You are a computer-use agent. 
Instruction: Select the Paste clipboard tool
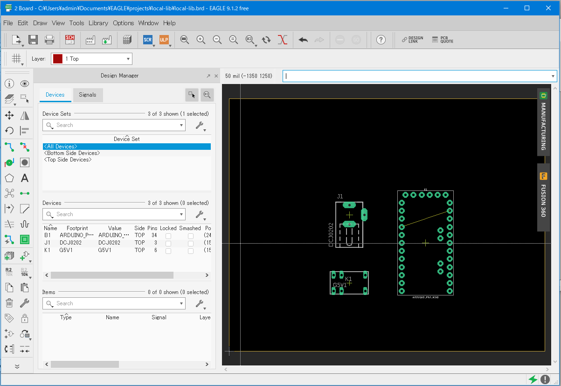point(25,287)
